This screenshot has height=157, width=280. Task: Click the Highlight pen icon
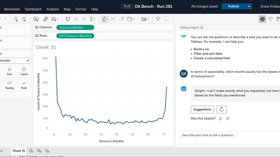coord(104,19)
